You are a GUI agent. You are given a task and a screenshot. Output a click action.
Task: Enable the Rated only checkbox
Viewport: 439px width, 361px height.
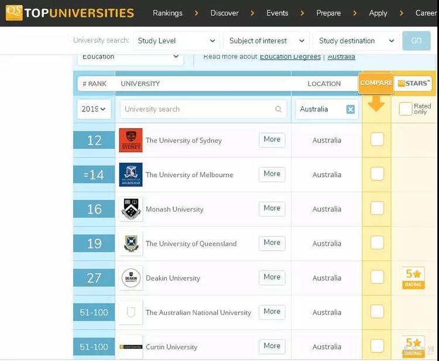click(x=406, y=109)
